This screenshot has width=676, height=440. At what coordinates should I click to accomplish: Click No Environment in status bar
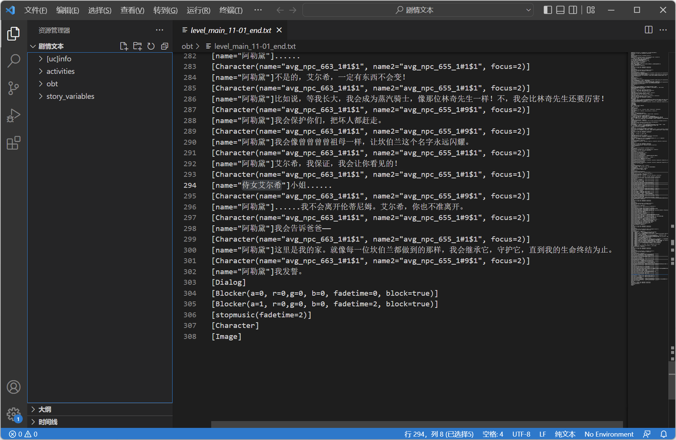tap(609, 434)
